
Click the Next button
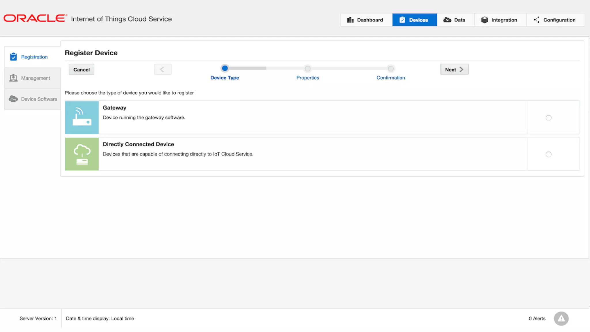[454, 69]
